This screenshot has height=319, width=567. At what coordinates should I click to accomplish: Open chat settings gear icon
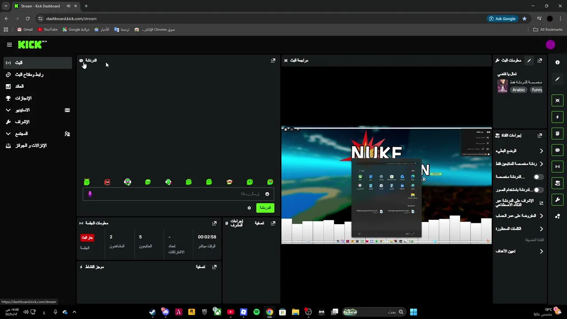[249, 208]
